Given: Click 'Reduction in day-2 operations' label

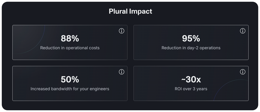Looking at the screenshot, I should 191,48.
